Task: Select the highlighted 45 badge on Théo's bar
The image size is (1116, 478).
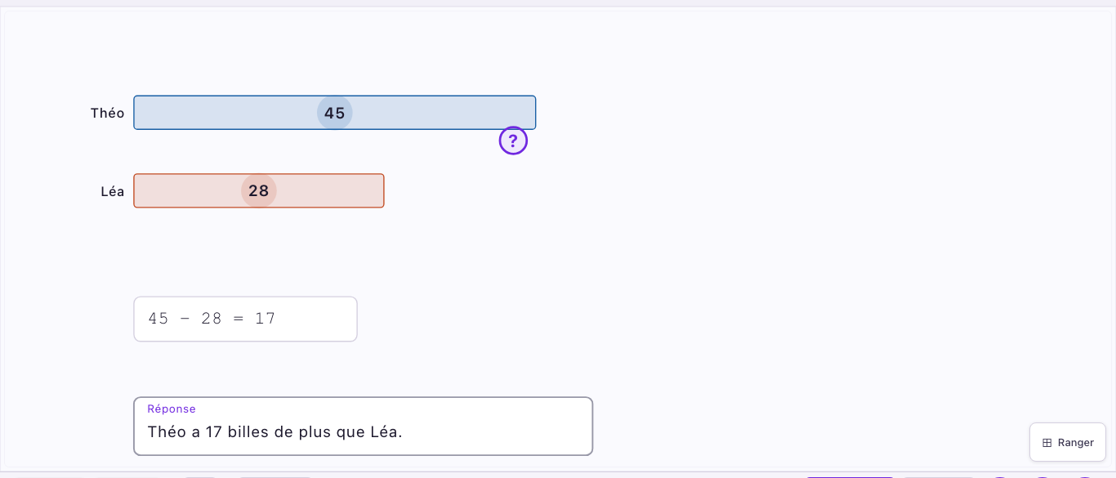Action: (x=334, y=113)
